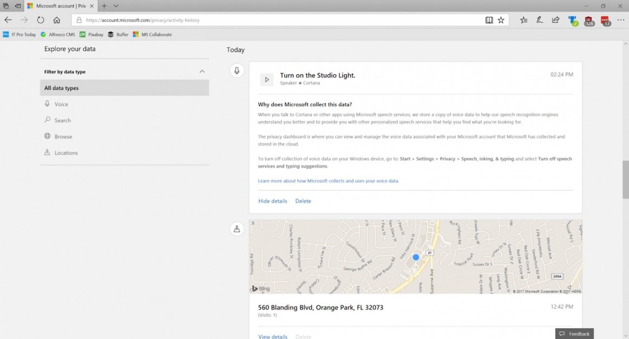Add page to favorites with star icon

pyautogui.click(x=501, y=20)
